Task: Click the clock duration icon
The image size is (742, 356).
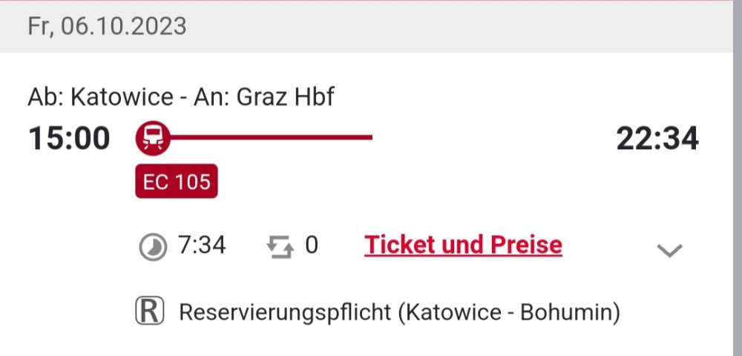Action: click(x=152, y=246)
